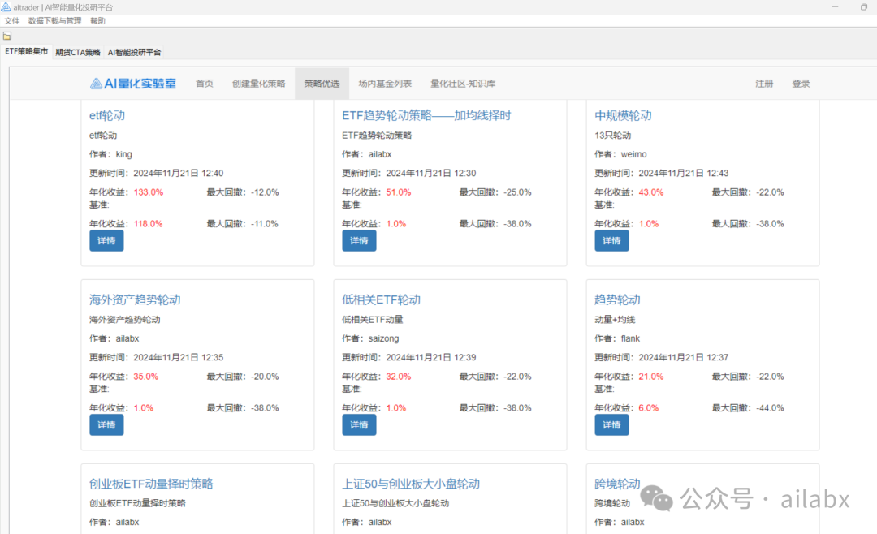Click the 作者: weimo author line

620,154
